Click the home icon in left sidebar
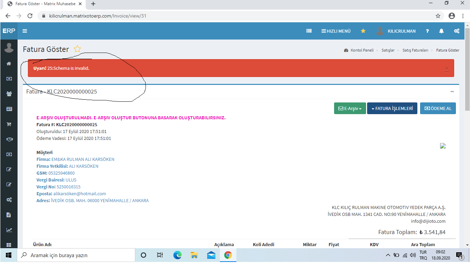This screenshot has height=264, width=470. coord(9,64)
